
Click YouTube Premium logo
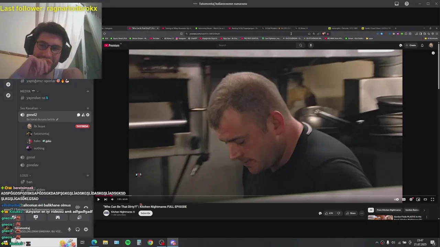coord(112,45)
